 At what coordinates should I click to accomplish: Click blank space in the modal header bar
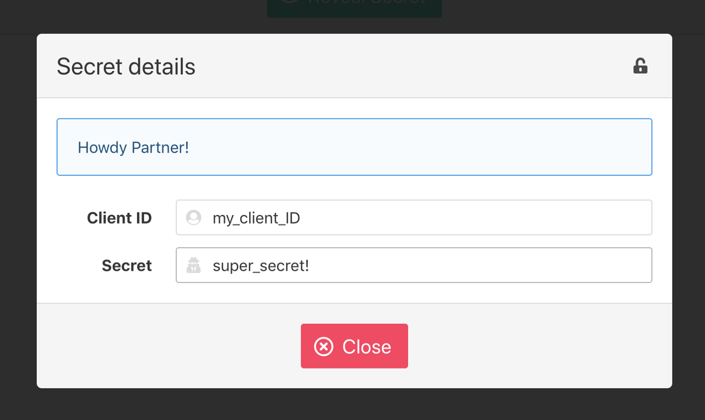pyautogui.click(x=403, y=66)
